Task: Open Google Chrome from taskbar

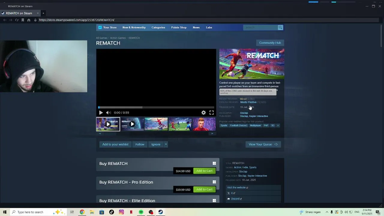Action: coord(82,212)
